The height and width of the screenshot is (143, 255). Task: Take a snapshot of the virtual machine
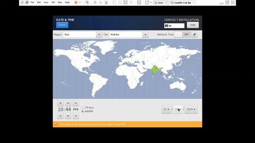[x=95, y=2]
